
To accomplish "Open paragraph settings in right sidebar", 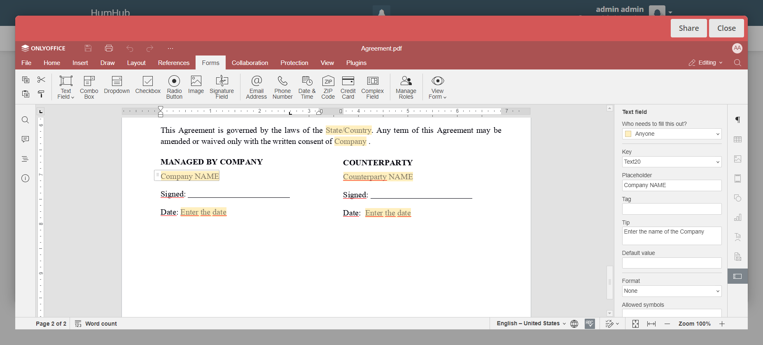I will pyautogui.click(x=737, y=120).
